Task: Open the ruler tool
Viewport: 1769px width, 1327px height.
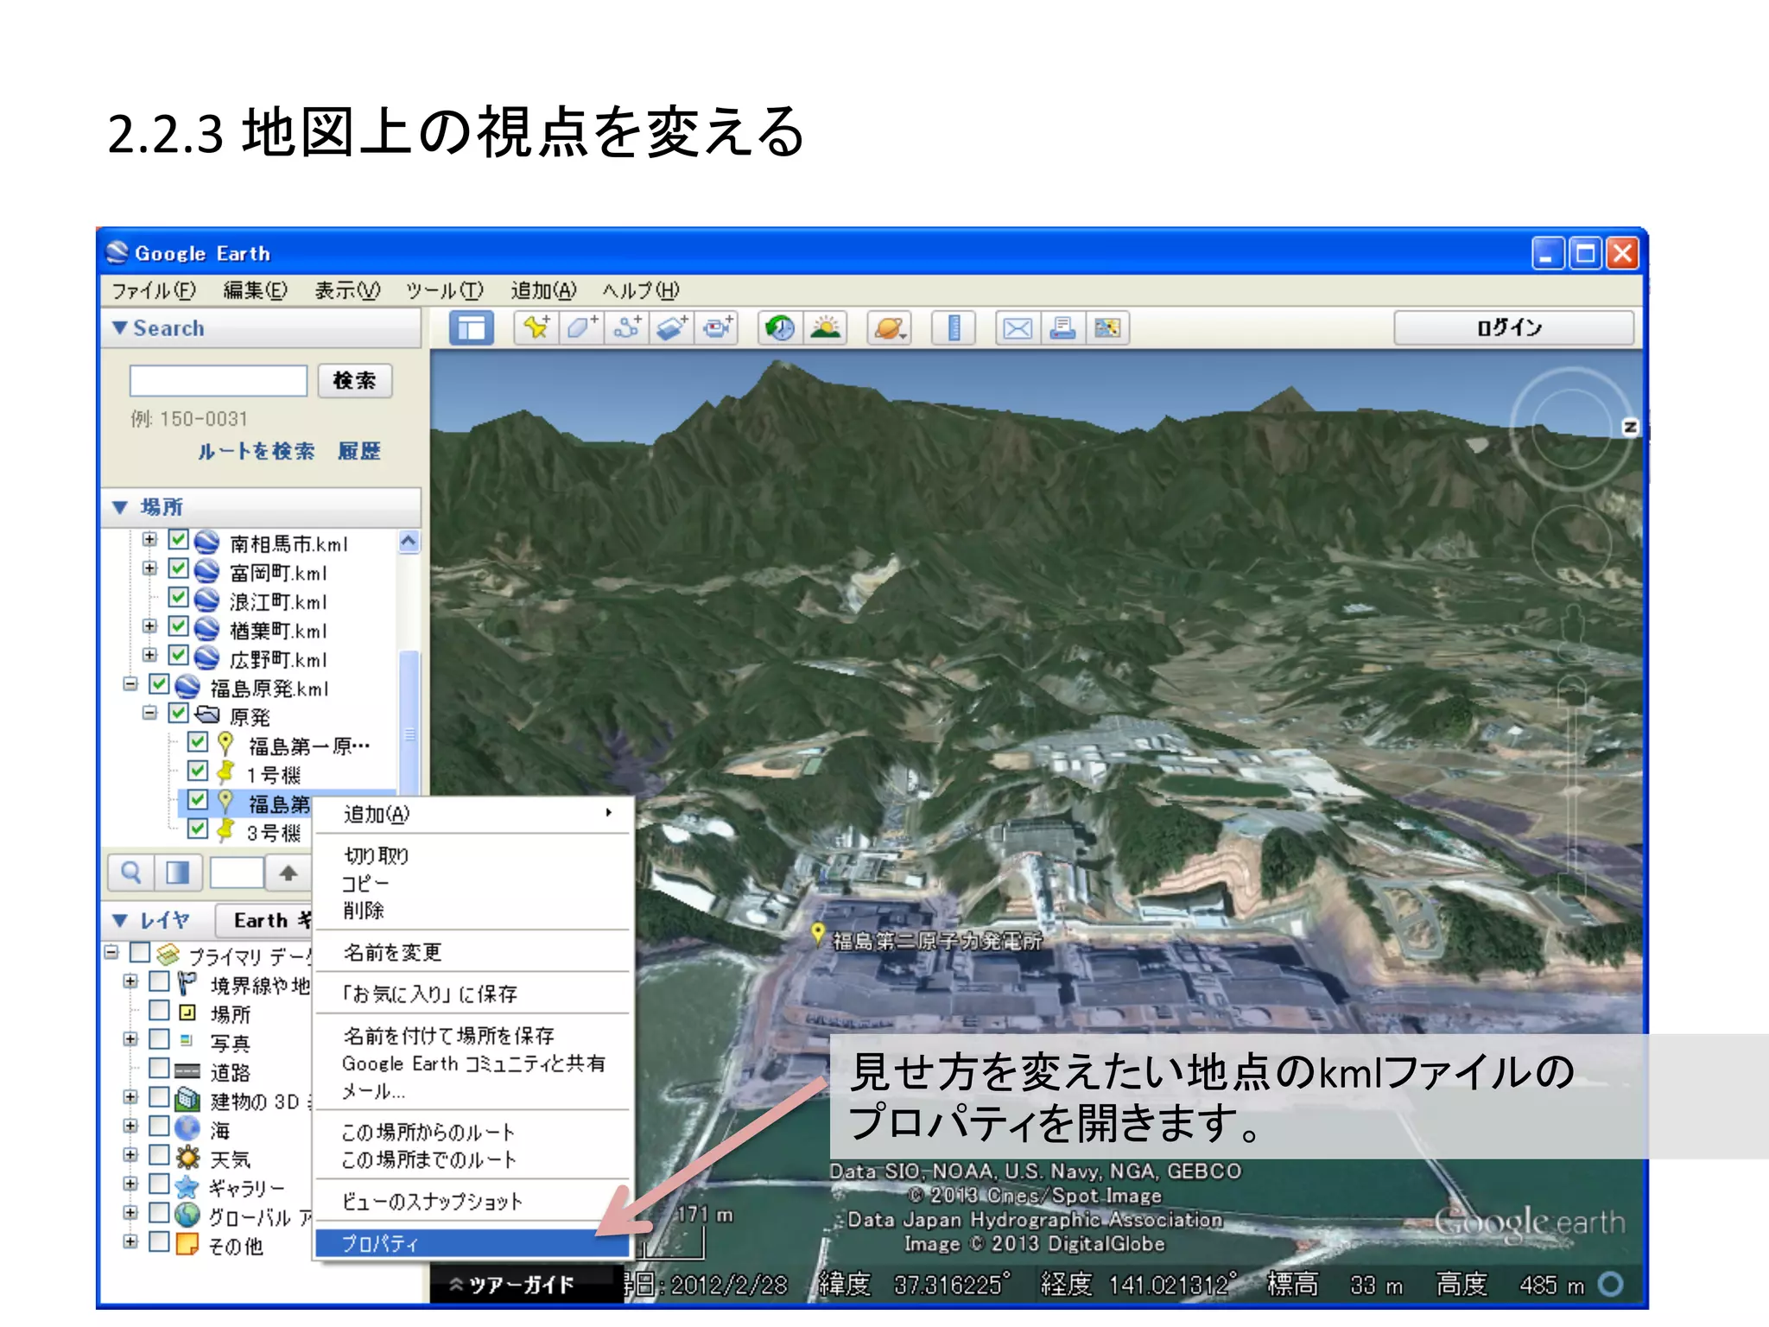Action: [954, 328]
